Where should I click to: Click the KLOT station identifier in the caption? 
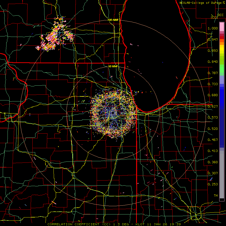tap(140, 224)
